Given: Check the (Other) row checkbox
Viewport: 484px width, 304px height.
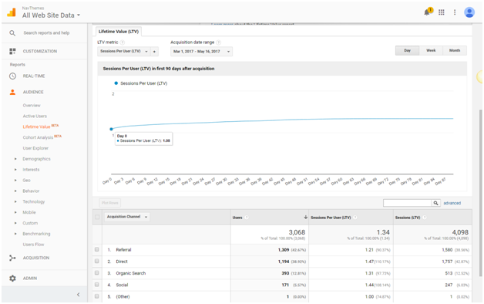Looking at the screenshot, I should 97,296.
